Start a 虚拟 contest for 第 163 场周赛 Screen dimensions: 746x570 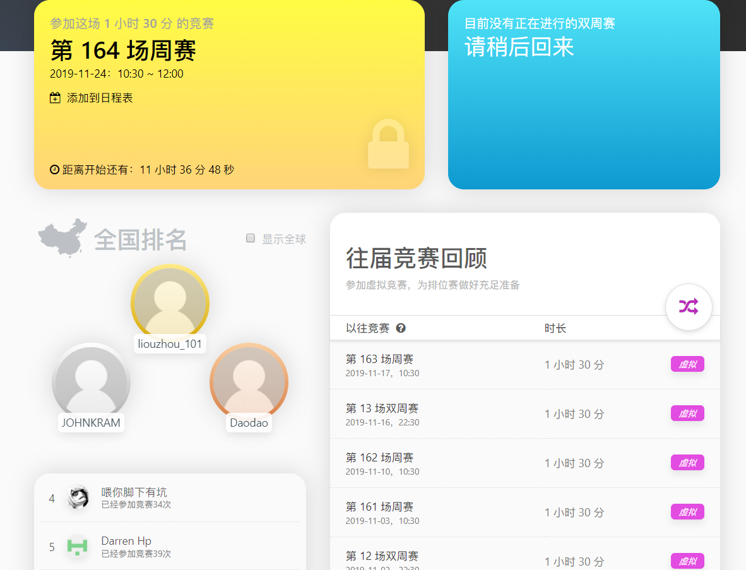(687, 364)
